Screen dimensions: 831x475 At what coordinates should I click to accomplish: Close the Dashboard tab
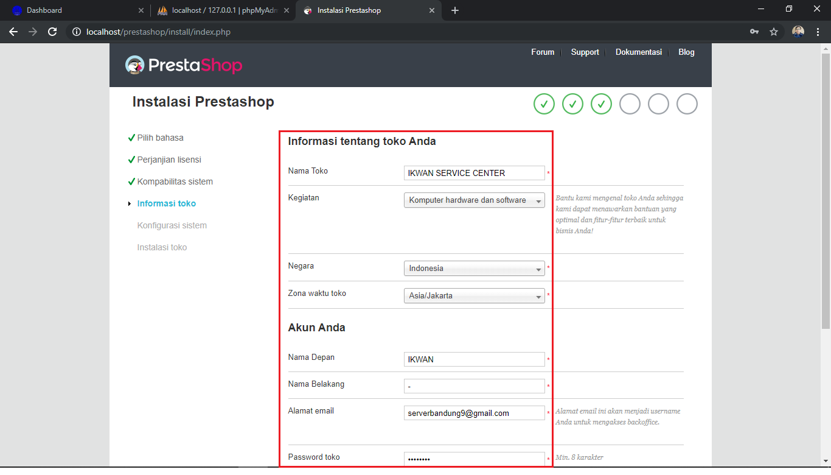pos(141,10)
